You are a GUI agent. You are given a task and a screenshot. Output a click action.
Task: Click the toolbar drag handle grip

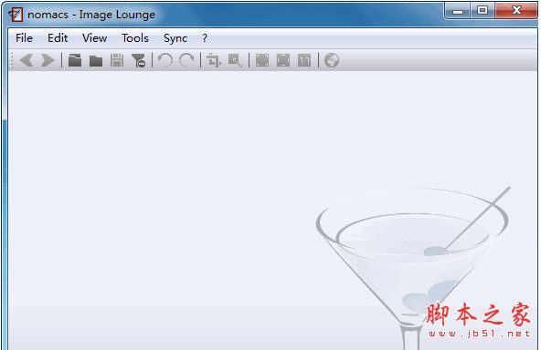11,60
